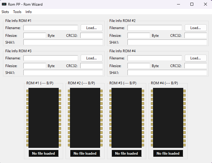Select the ROM #4 CRC32 field
212x163 pixels.
click(196, 66)
